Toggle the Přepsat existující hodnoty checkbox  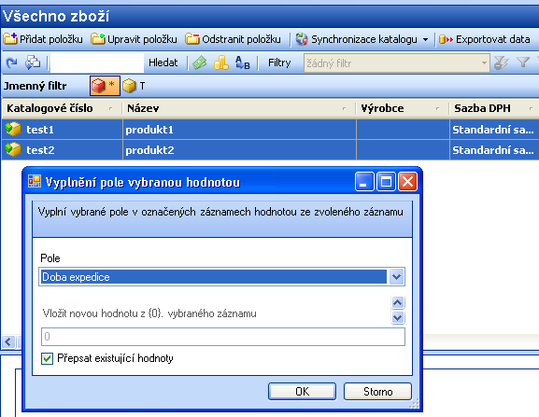pos(47,358)
